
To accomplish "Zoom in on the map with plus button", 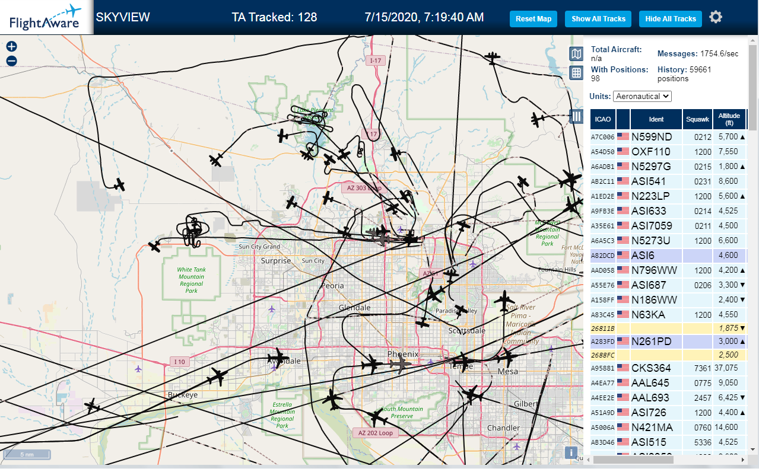I will [x=11, y=46].
